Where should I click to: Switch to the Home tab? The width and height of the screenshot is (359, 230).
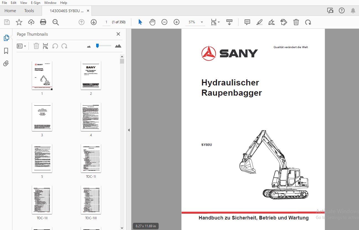[10, 11]
